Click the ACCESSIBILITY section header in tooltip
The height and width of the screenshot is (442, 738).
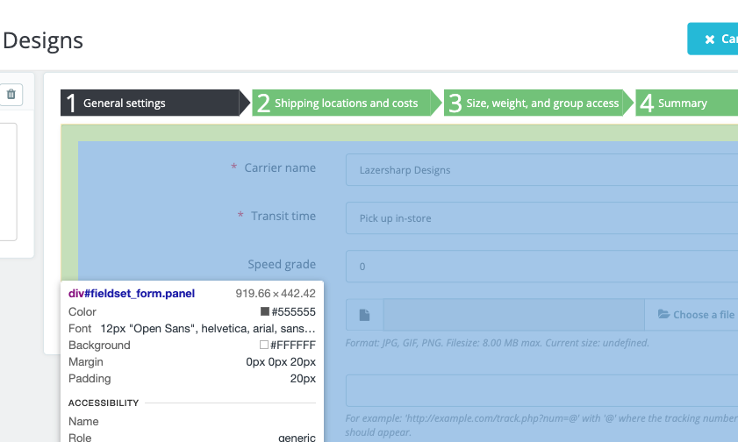104,403
